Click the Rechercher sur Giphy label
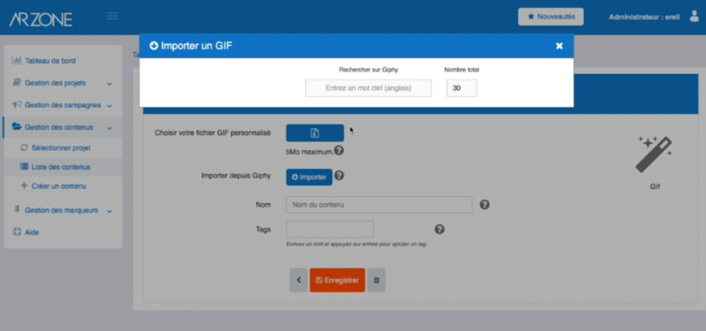The width and height of the screenshot is (706, 331). tap(368, 70)
